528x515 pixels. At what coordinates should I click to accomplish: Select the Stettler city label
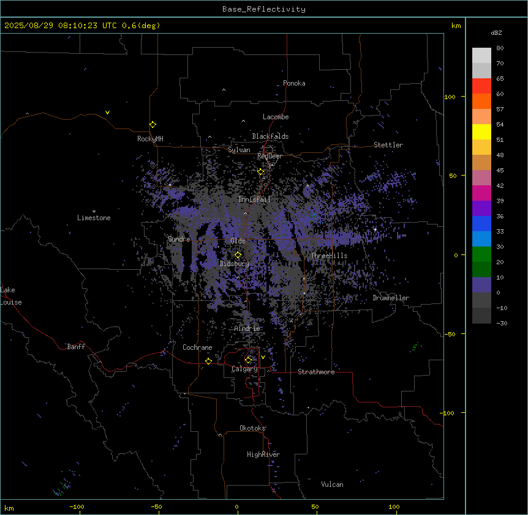point(388,145)
